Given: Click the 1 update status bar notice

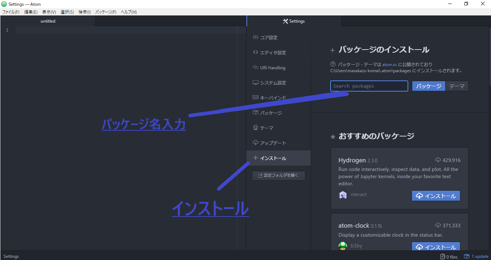Looking at the screenshot, I should (476, 256).
